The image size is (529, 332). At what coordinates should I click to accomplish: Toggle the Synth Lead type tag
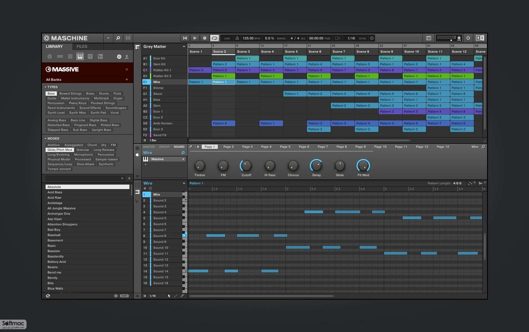[56, 113]
